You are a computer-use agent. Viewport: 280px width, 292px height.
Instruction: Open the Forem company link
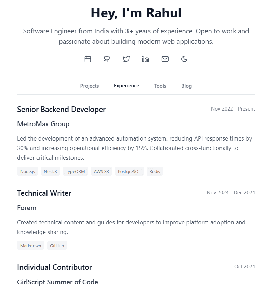point(27,208)
